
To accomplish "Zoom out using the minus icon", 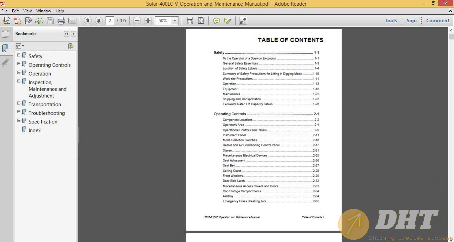I will pyautogui.click(x=137, y=21).
